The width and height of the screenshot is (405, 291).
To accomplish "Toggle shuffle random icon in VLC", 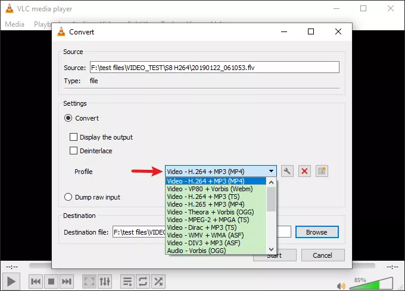I will point(158,281).
